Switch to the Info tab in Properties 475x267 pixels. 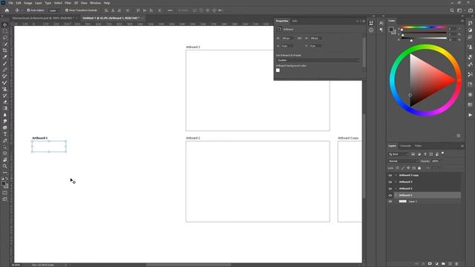coord(295,21)
